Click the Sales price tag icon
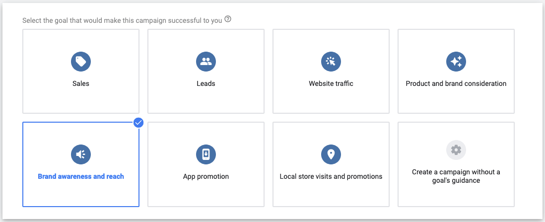545x222 pixels. pos(81,62)
